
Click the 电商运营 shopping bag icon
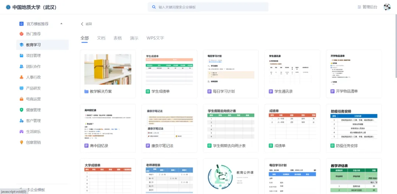pos(22,99)
